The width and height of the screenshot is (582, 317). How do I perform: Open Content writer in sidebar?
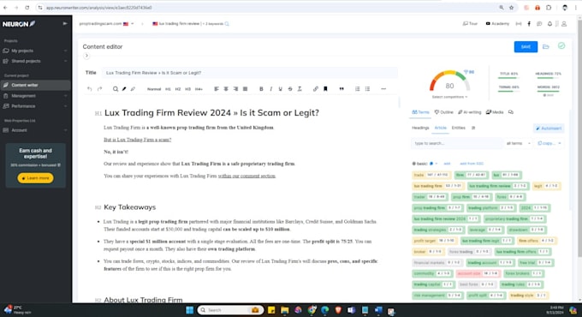[x=35, y=85]
